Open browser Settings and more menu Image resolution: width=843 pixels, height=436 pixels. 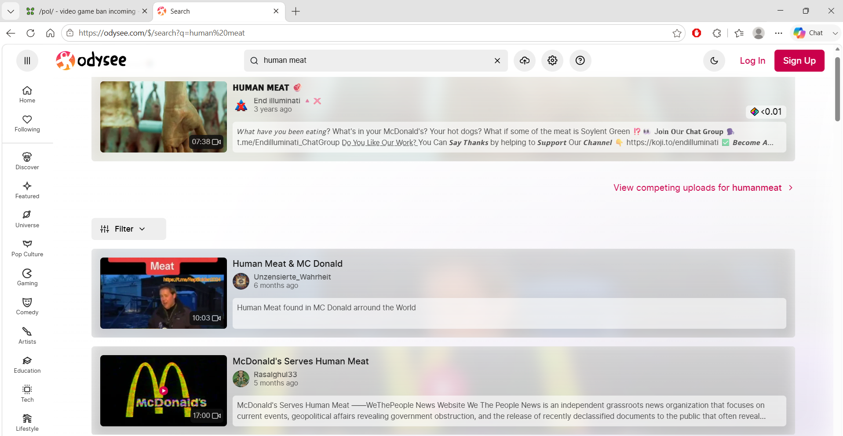point(779,33)
